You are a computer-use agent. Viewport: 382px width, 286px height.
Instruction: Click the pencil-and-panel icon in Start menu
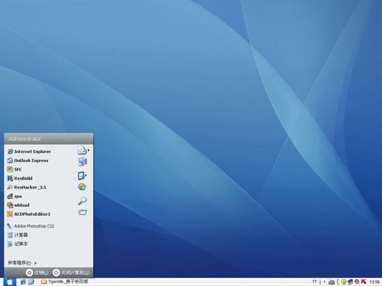[x=82, y=176]
